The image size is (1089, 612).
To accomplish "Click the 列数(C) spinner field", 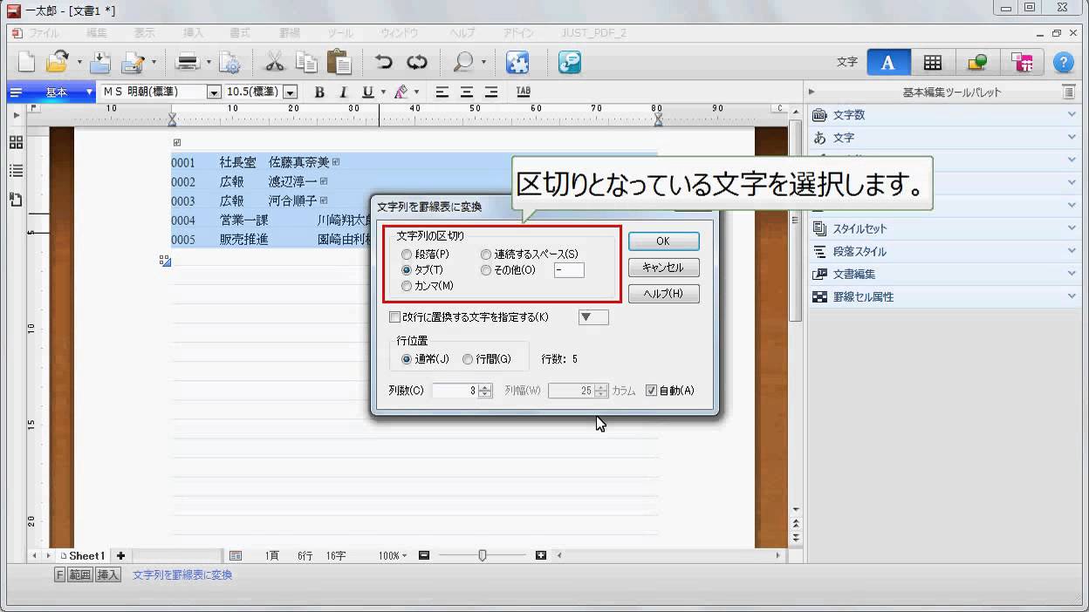I will click(x=462, y=391).
